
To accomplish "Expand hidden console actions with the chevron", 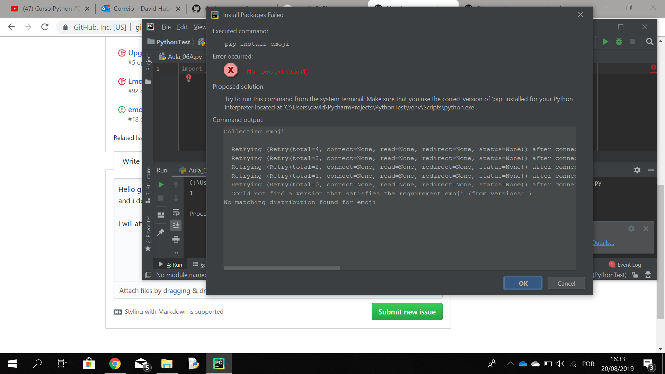I will pos(176,253).
